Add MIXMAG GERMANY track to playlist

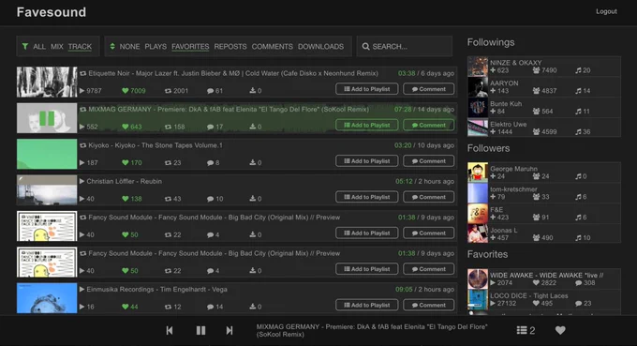pyautogui.click(x=367, y=126)
